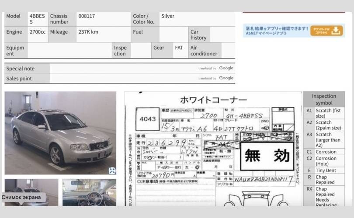The height and width of the screenshot is (218, 354).
Task: Click the Google logo in Sales point row
Action: point(226,78)
